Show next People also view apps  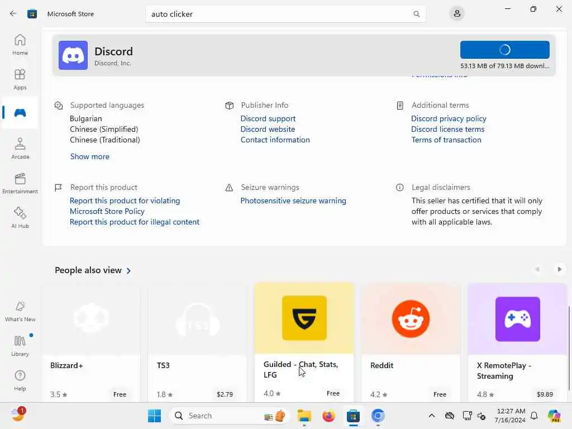pyautogui.click(x=559, y=269)
